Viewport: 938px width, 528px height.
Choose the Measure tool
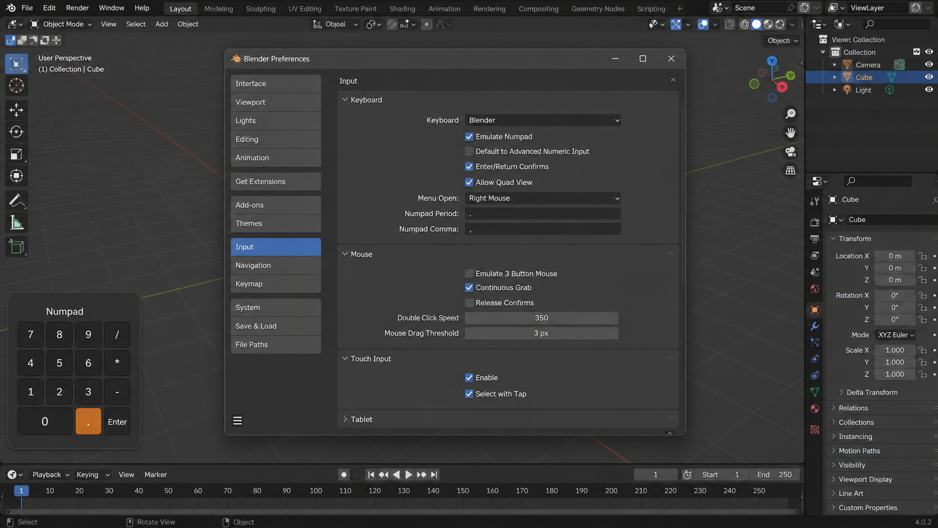click(x=16, y=223)
